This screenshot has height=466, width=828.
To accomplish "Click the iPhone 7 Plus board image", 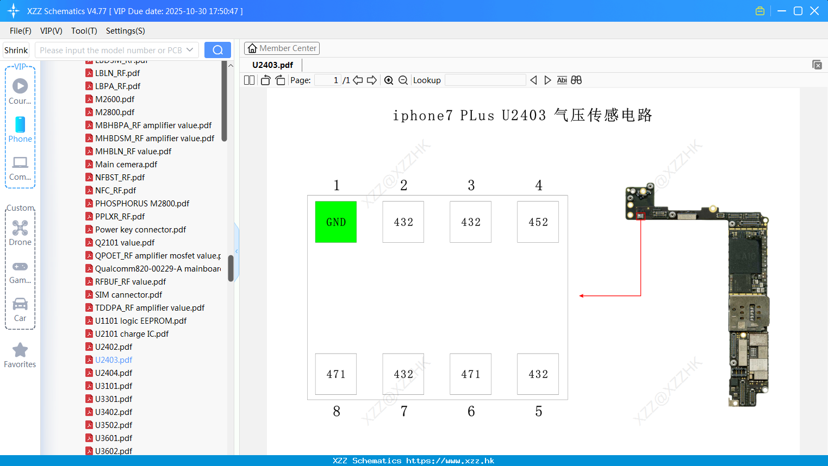I will [x=698, y=295].
